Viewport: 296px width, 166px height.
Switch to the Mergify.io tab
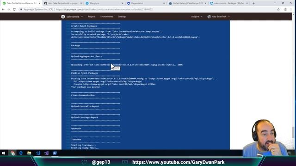click(104, 3)
